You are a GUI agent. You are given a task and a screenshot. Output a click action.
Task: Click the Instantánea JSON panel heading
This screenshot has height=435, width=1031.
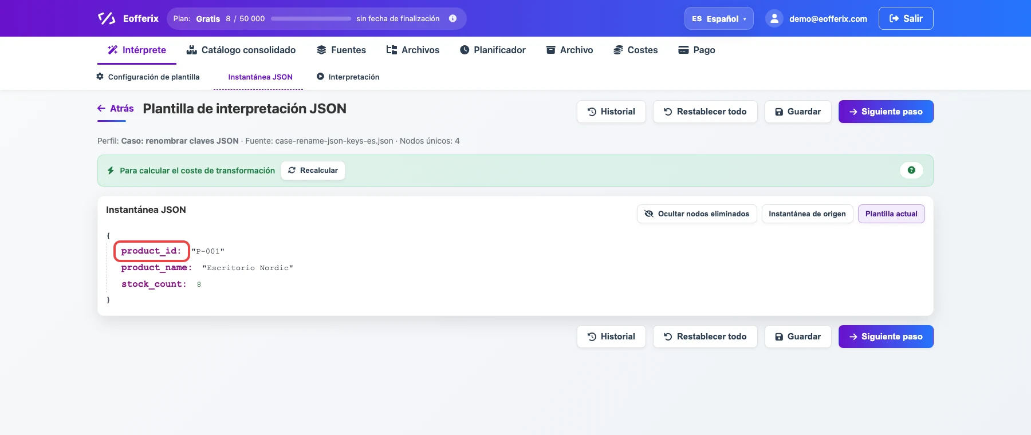146,210
